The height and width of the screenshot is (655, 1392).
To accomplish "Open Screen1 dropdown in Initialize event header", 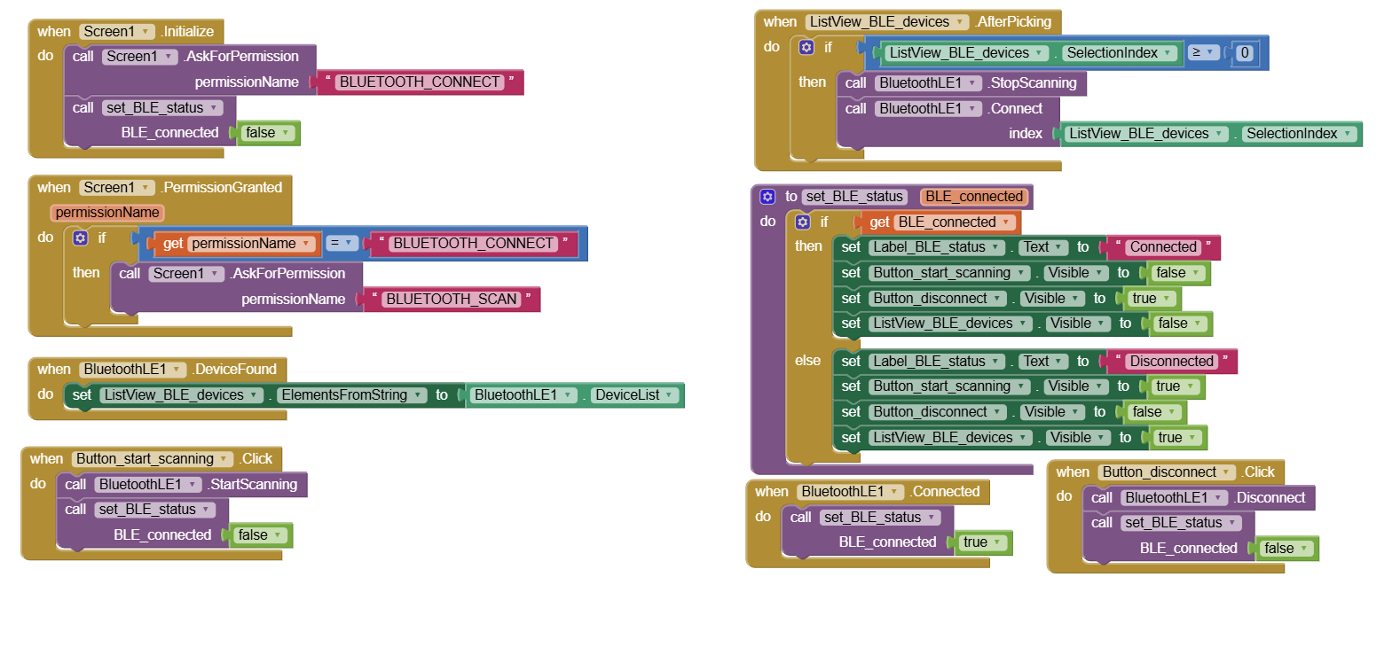I will 117,32.
